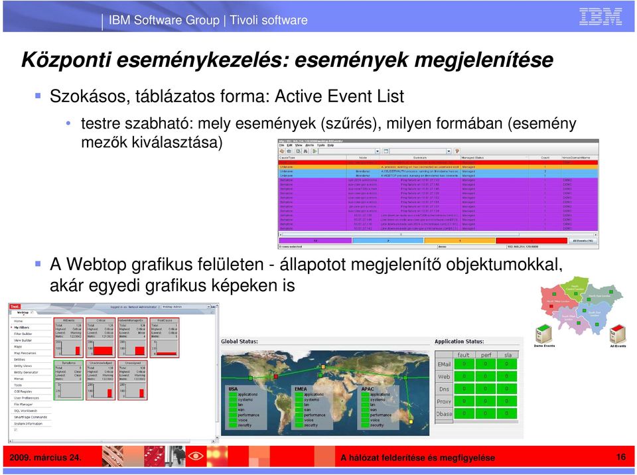This screenshot has width=637, height=475.
Task: Open My Filters in Webtop sidebar
Action: tap(21, 328)
